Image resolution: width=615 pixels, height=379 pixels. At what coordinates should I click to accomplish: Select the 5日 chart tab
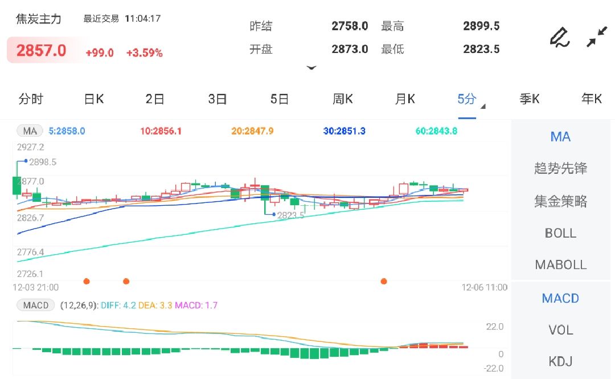280,99
